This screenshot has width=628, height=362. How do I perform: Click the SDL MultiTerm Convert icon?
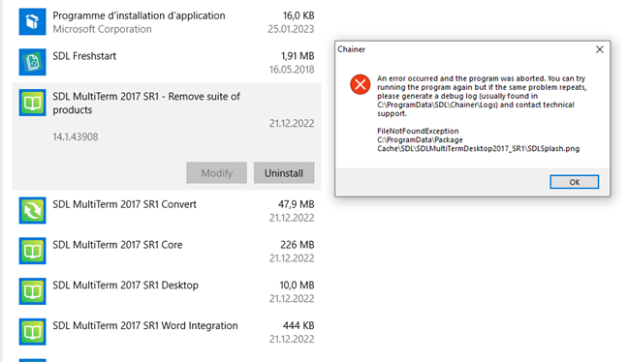coord(32,210)
